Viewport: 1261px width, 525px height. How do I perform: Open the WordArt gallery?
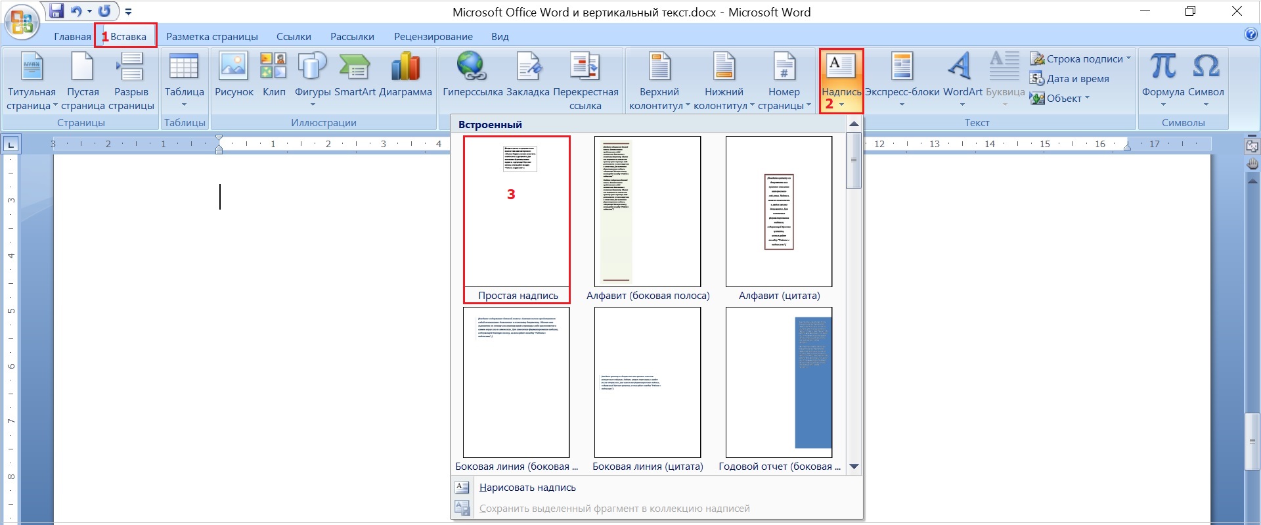coord(962,80)
